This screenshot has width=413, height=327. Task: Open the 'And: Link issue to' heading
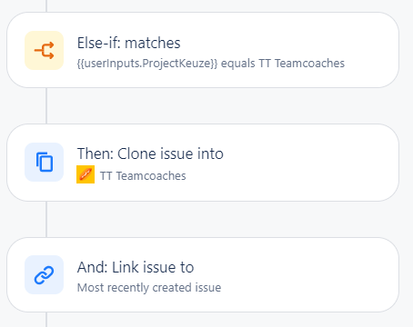click(136, 267)
